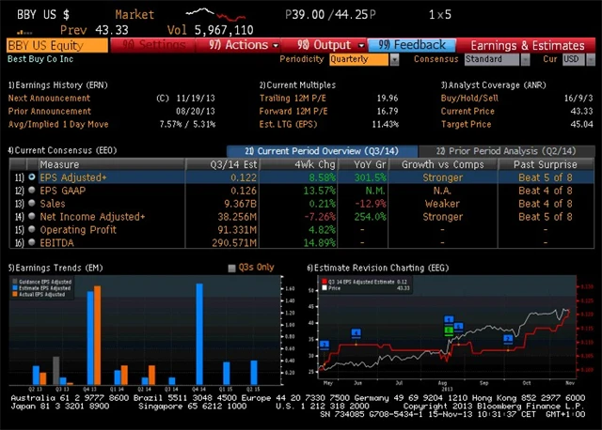This screenshot has width=602, height=430.
Task: Click the blue event marker near October
Action: tap(508, 338)
